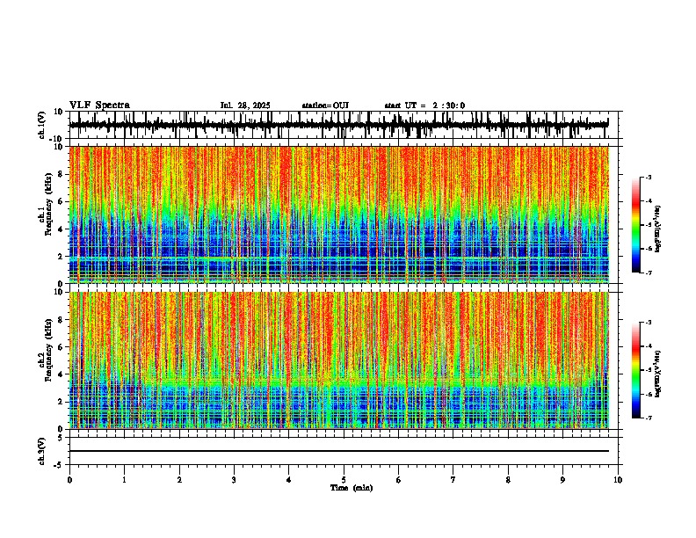Image resolution: width=696 pixels, height=538 pixels.
Task: Click the "VLF Spectra" plot title
Action: click(99, 105)
